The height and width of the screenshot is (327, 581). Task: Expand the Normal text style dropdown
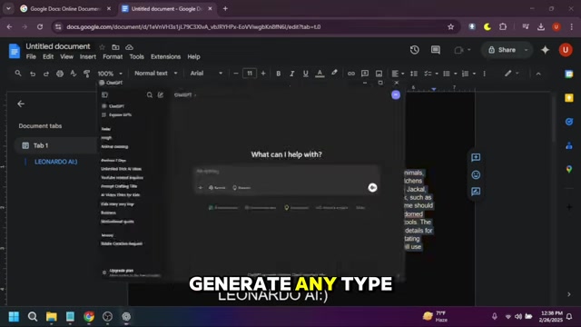[156, 74]
